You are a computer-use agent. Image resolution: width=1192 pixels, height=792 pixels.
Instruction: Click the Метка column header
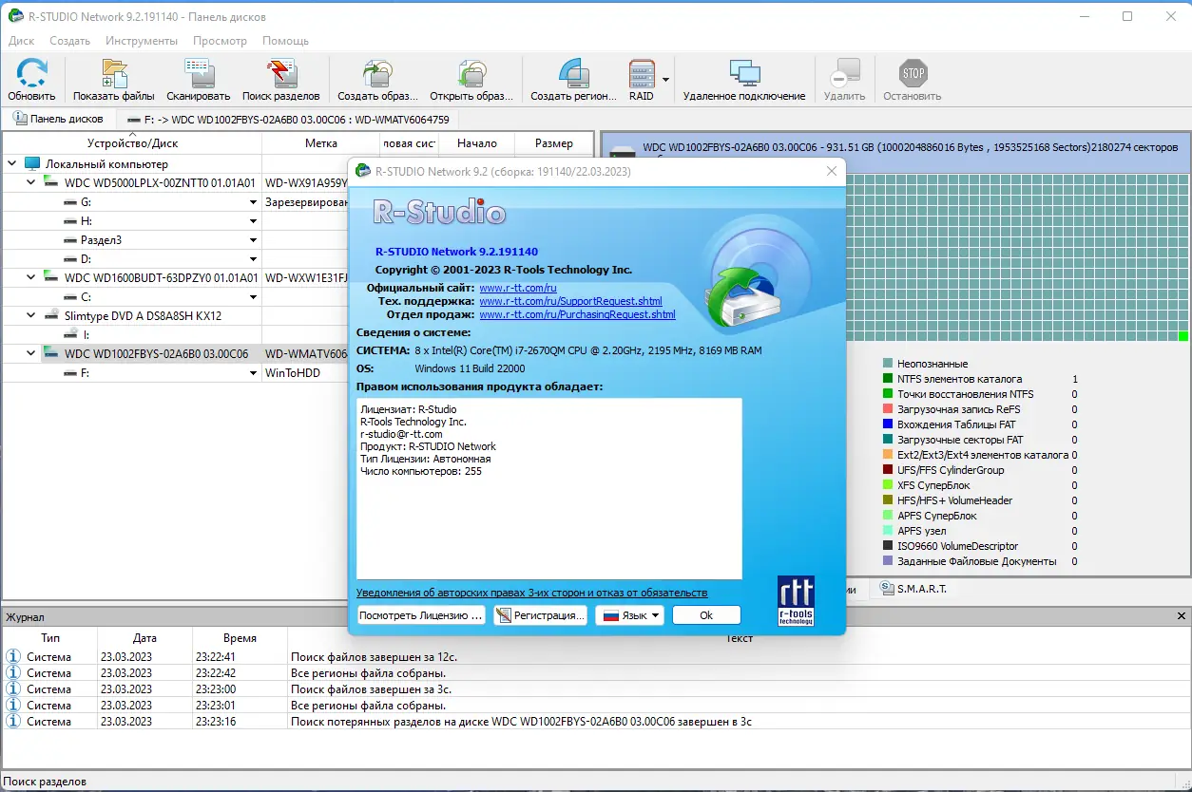click(x=321, y=143)
